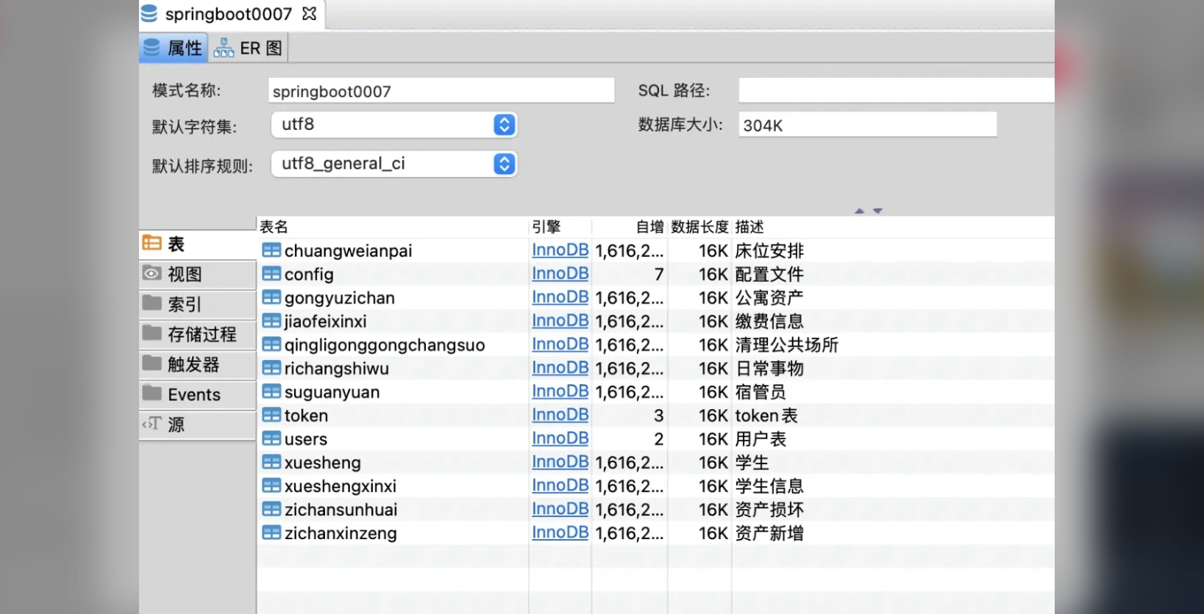The image size is (1204, 614).
Task: Click the xuesheng table icon
Action: point(271,462)
